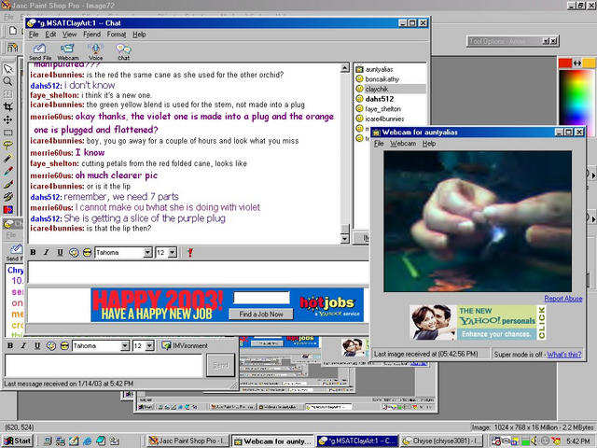Image resolution: width=597 pixels, height=448 pixels.
Task: Click the Report Abuse link
Action: pos(563,299)
